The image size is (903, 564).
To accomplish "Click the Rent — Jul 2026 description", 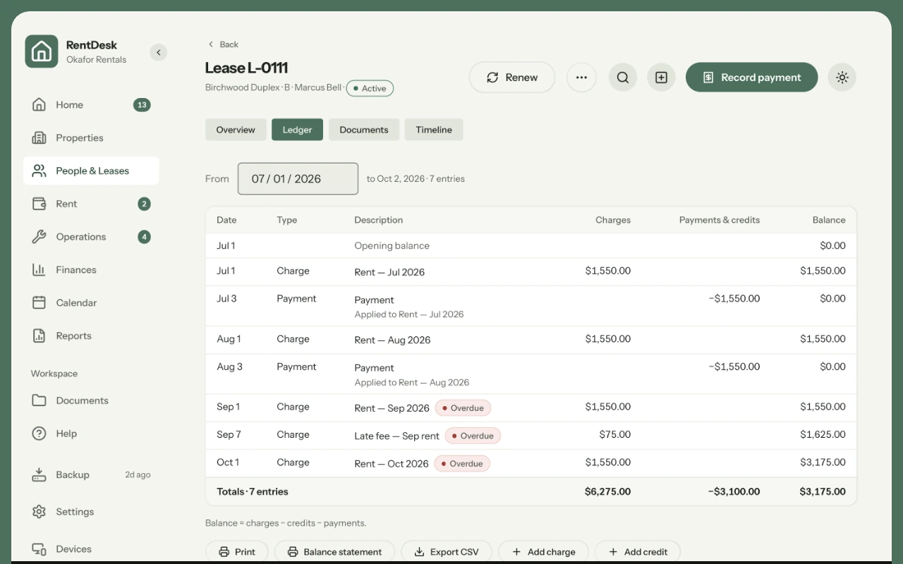I will coord(389,272).
